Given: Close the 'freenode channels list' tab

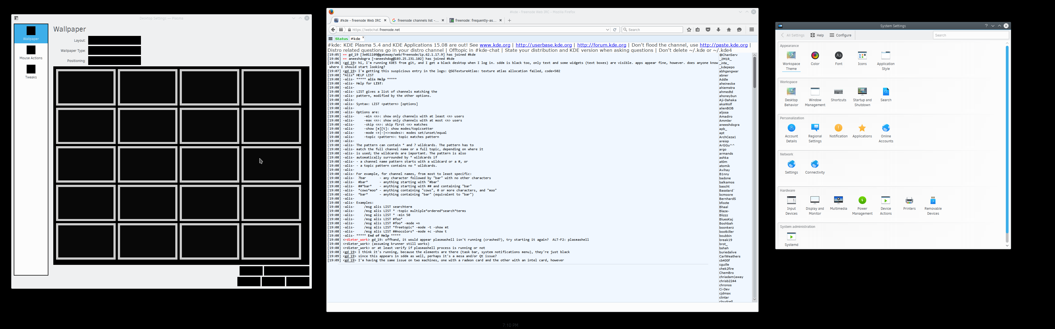Looking at the screenshot, I should pos(442,21).
